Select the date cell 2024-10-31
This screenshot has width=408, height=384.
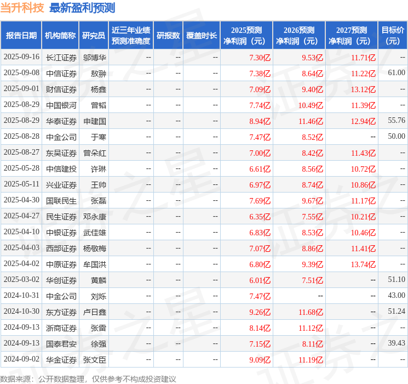coord(21,295)
